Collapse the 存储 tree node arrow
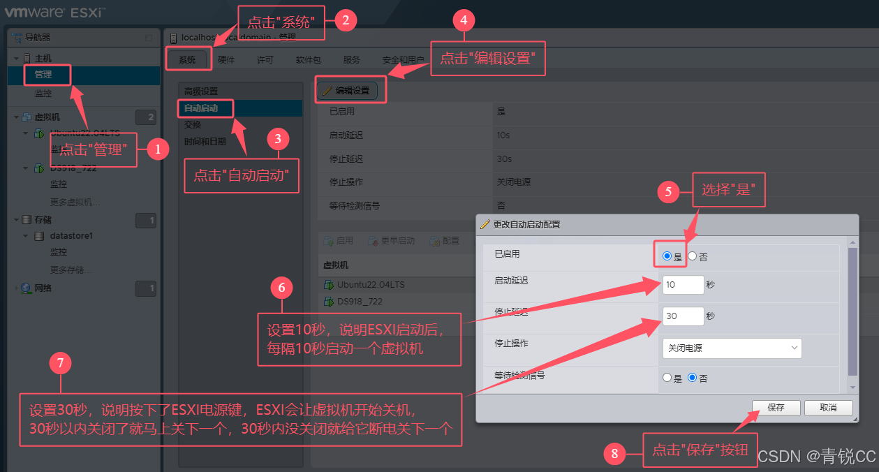The width and height of the screenshot is (879, 472). click(16, 219)
